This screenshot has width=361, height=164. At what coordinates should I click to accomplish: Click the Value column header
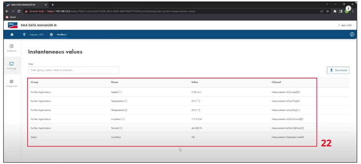(x=194, y=82)
